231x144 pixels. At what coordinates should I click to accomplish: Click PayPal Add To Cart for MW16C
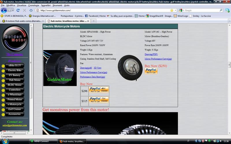151,71
